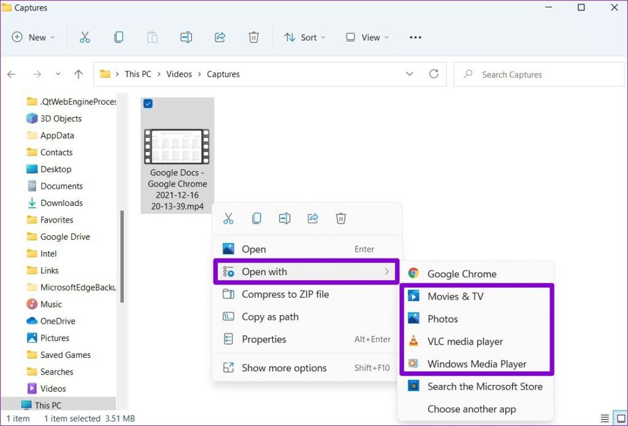628x426 pixels.
Task: Expand the New menu
Action: (x=33, y=37)
